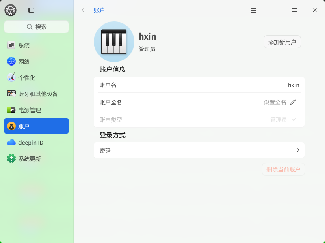Click the 个性化 paintbrush icon
This screenshot has width=325, height=243.
click(x=11, y=77)
